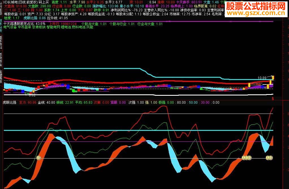Switch to the 技术分析 side tab
The width and height of the screenshot is (289, 189).
[x=1, y=26]
